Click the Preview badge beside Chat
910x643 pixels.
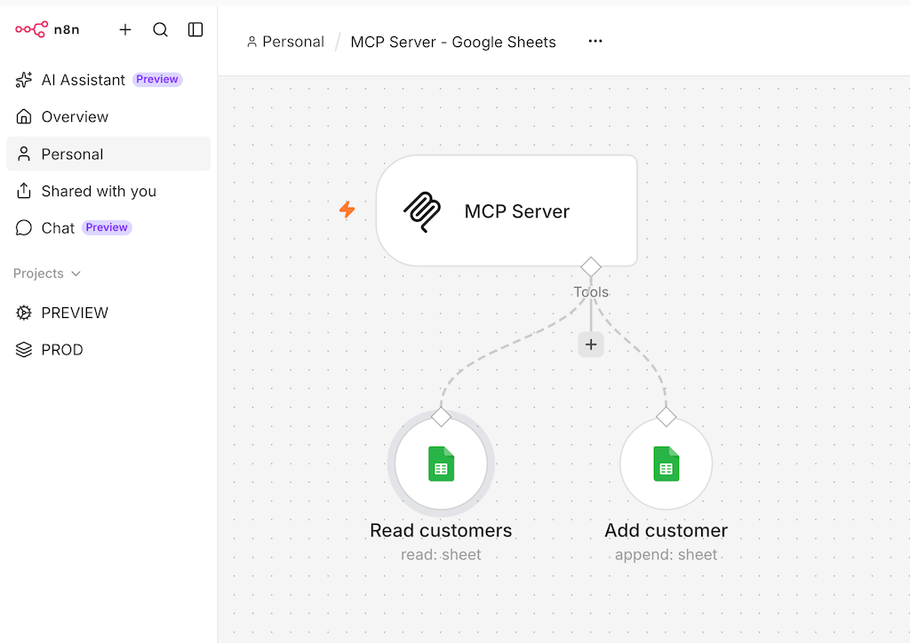[107, 227]
